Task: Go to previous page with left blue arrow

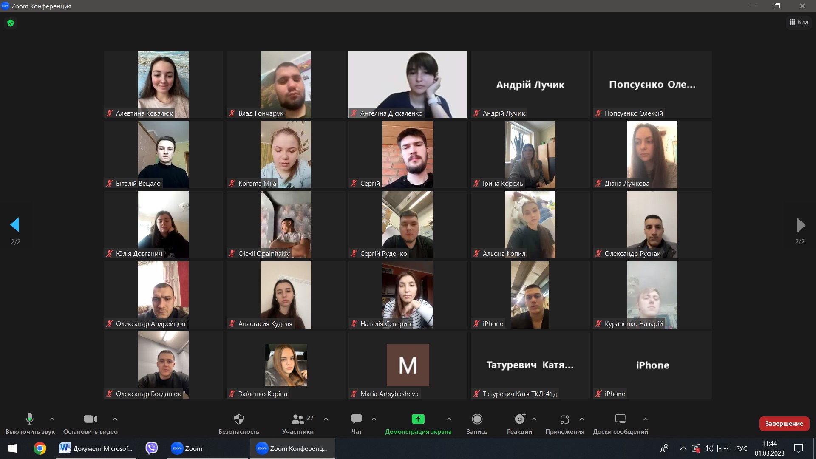Action: [15, 225]
